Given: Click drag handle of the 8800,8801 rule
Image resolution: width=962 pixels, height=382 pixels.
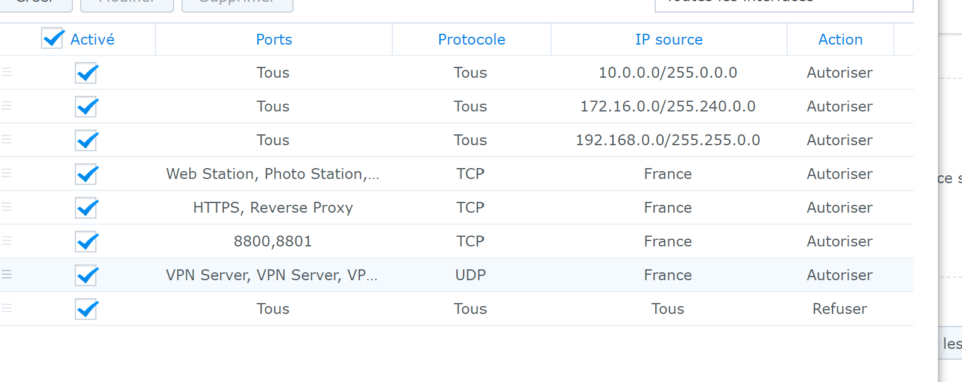Looking at the screenshot, I should (7, 240).
